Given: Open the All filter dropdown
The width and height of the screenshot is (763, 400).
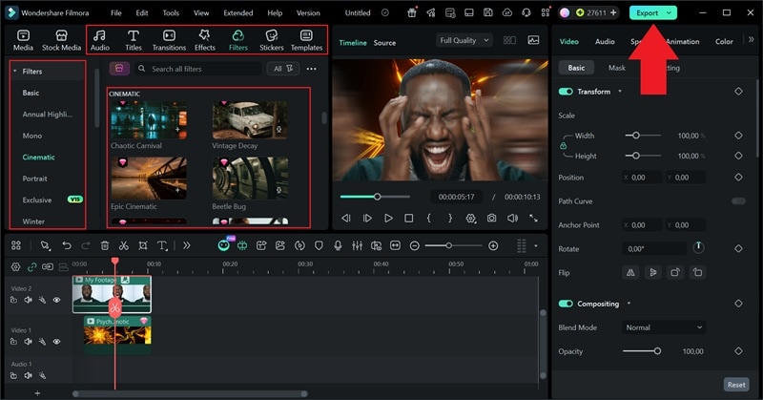Looking at the screenshot, I should click(282, 69).
